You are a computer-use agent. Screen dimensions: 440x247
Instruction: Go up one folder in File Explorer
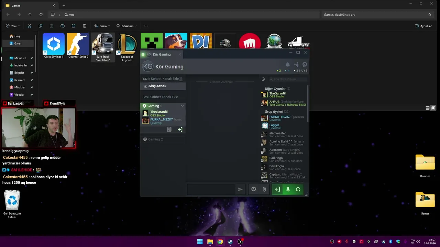tap(30, 14)
